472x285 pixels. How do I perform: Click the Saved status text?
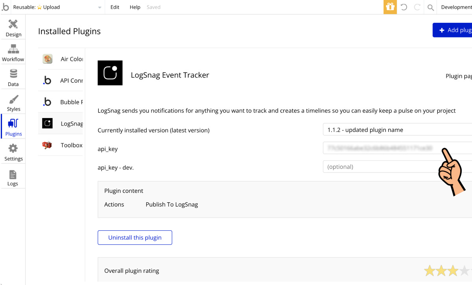point(153,7)
